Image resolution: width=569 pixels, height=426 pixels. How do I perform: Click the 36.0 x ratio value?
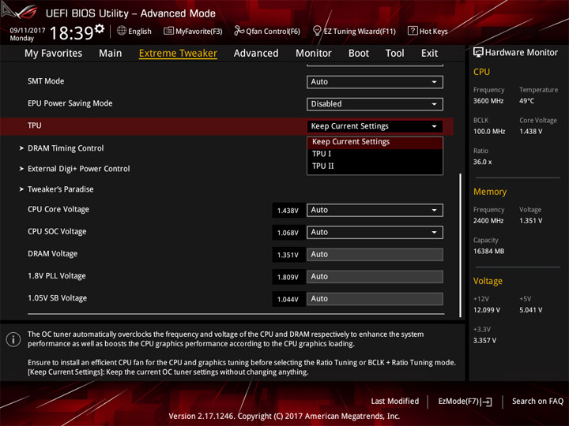click(x=482, y=162)
